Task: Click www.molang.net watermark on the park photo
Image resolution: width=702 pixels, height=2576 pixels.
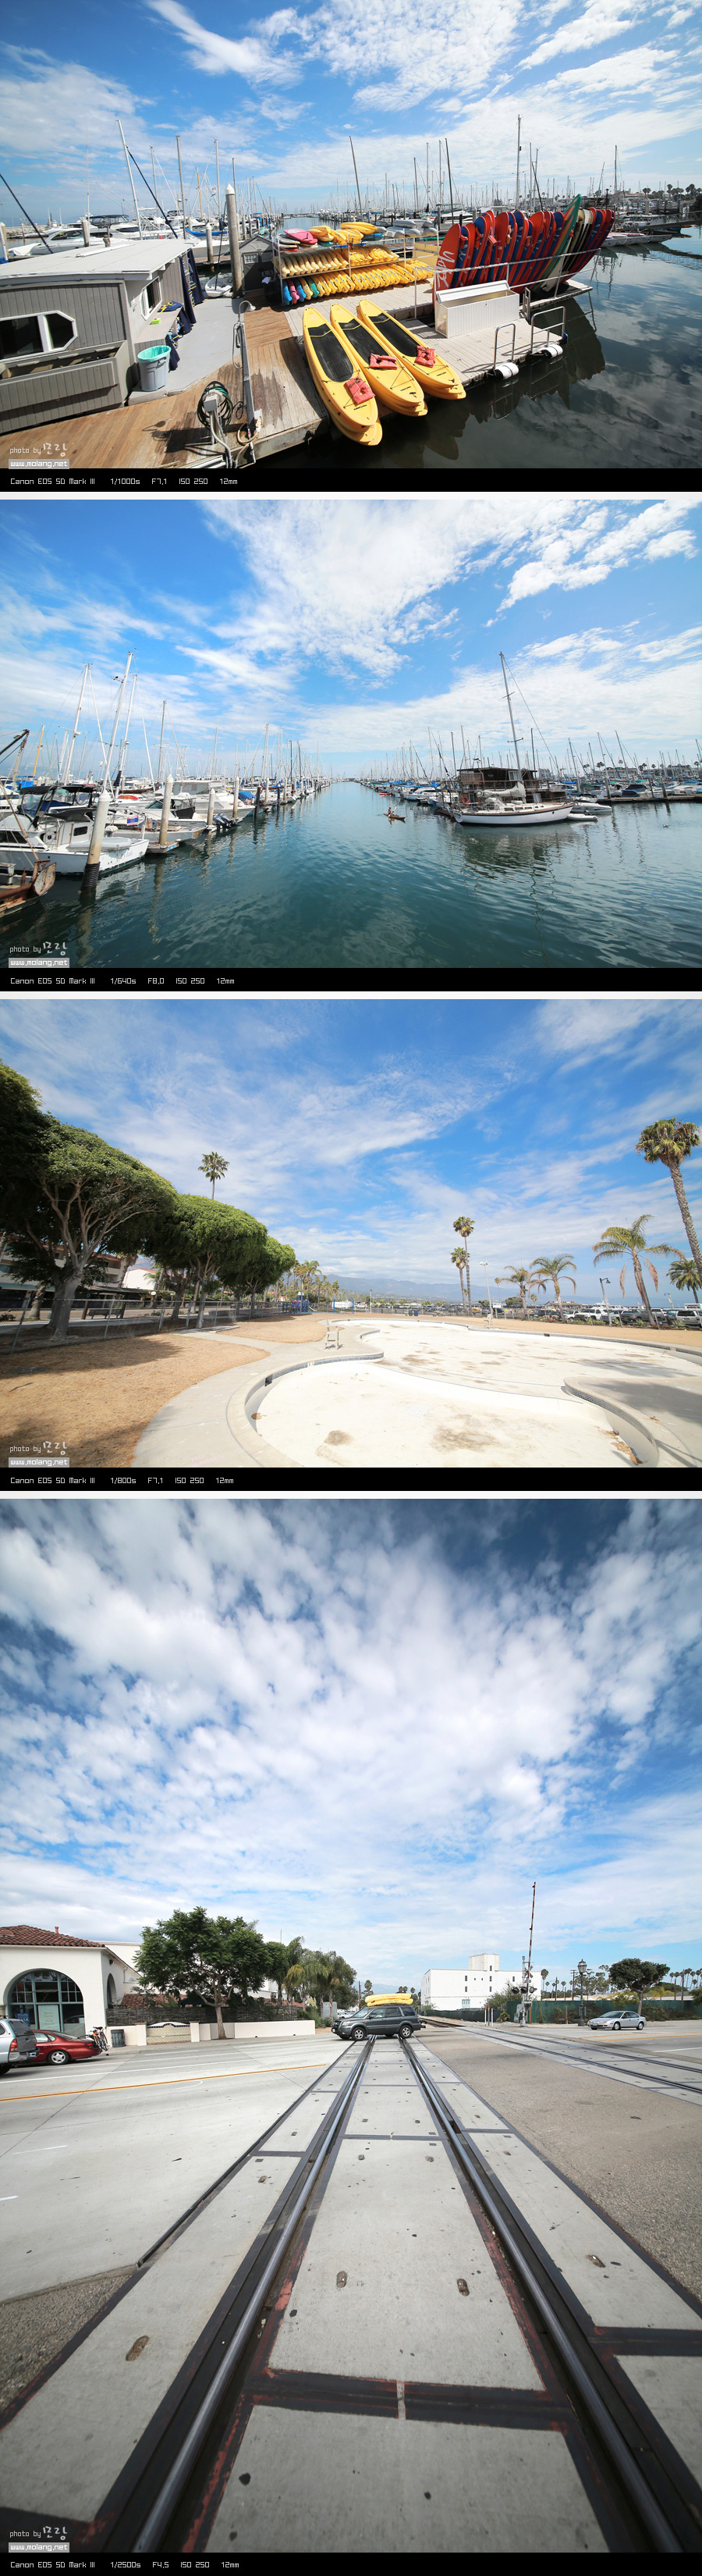Action: tap(39, 1462)
